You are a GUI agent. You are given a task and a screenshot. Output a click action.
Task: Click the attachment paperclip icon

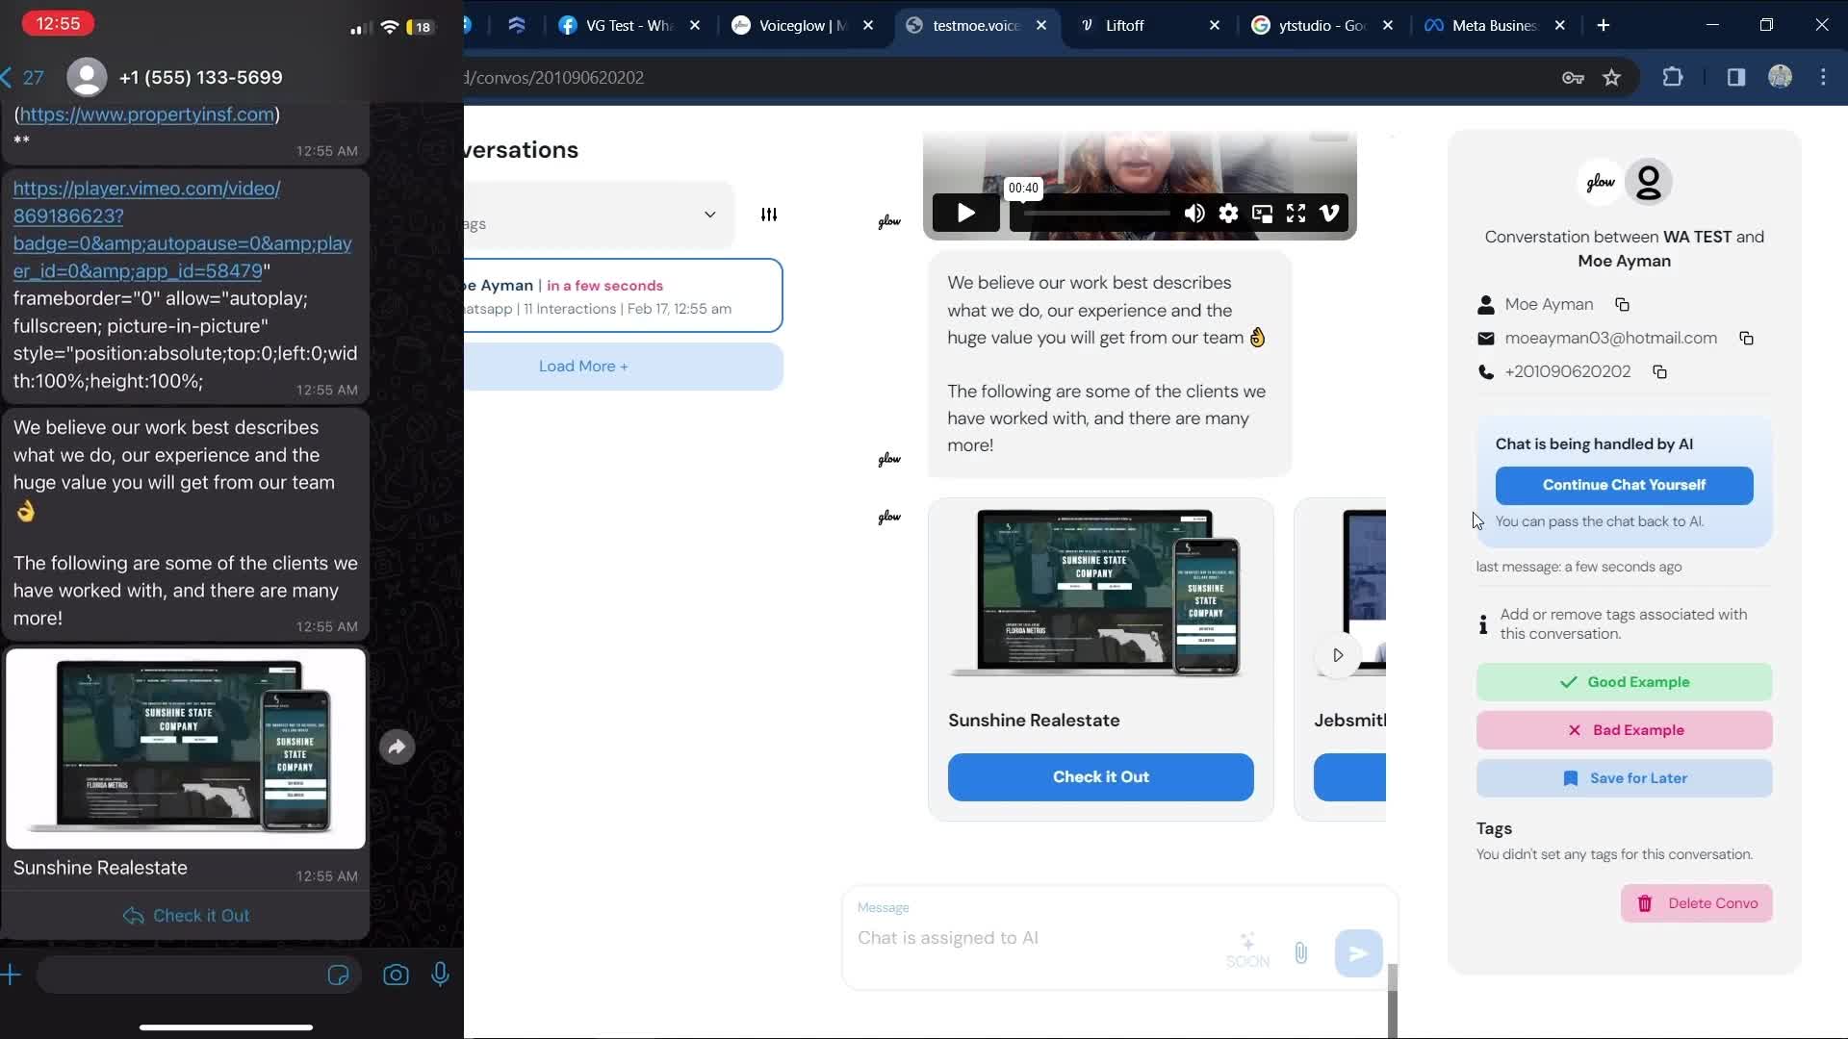[1300, 952]
